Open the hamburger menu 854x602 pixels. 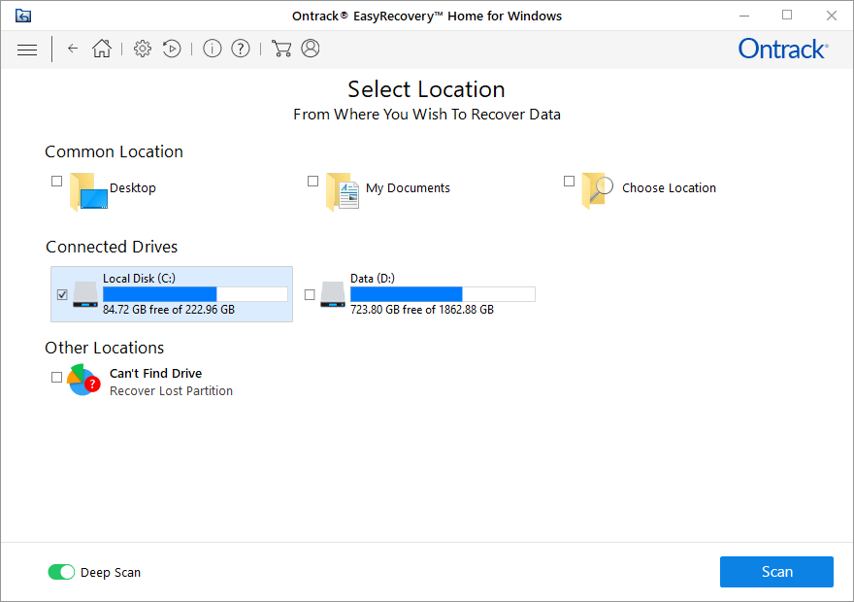pos(27,50)
